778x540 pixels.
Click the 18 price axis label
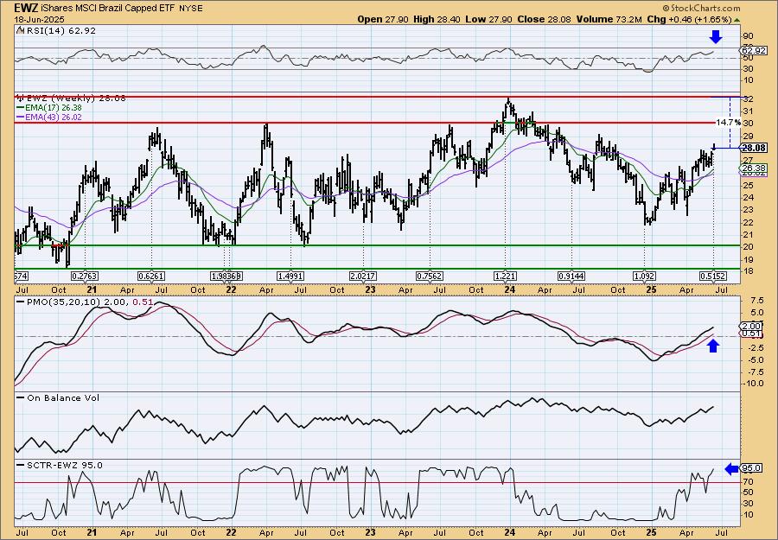tap(747, 271)
